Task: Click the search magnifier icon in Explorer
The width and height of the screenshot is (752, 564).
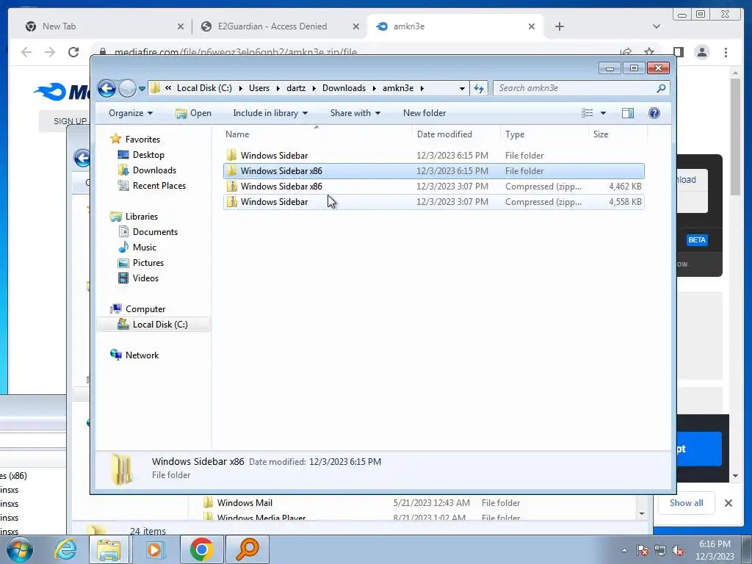Action: pos(662,88)
